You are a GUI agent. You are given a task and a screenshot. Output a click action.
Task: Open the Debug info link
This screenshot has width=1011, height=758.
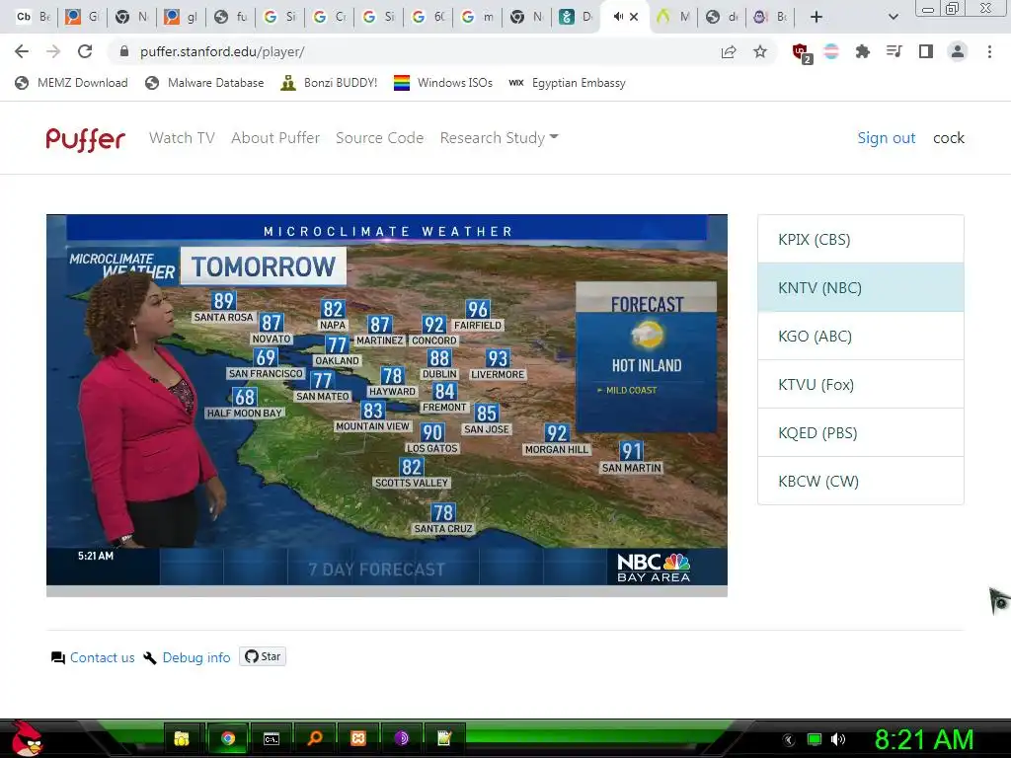click(196, 657)
